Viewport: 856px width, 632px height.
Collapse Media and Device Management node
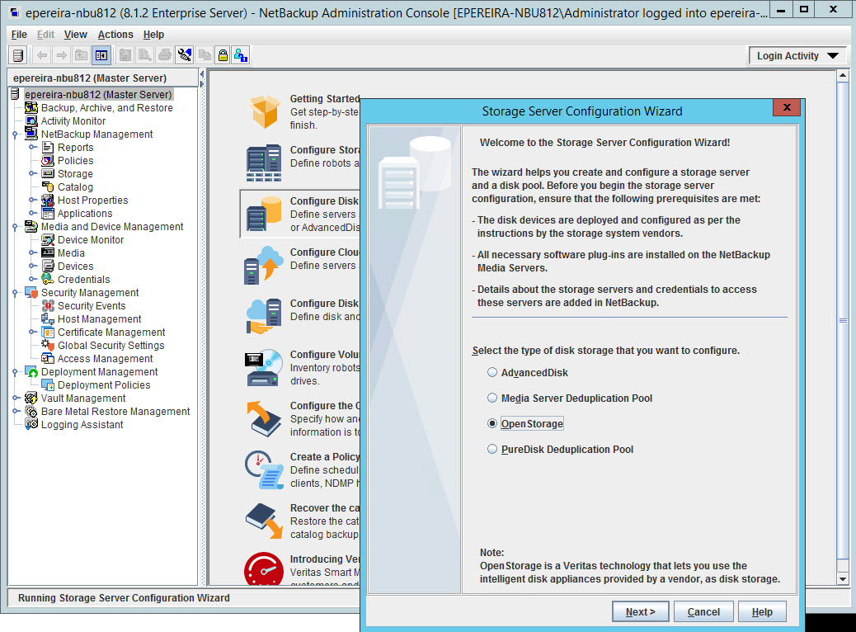pyautogui.click(x=16, y=227)
